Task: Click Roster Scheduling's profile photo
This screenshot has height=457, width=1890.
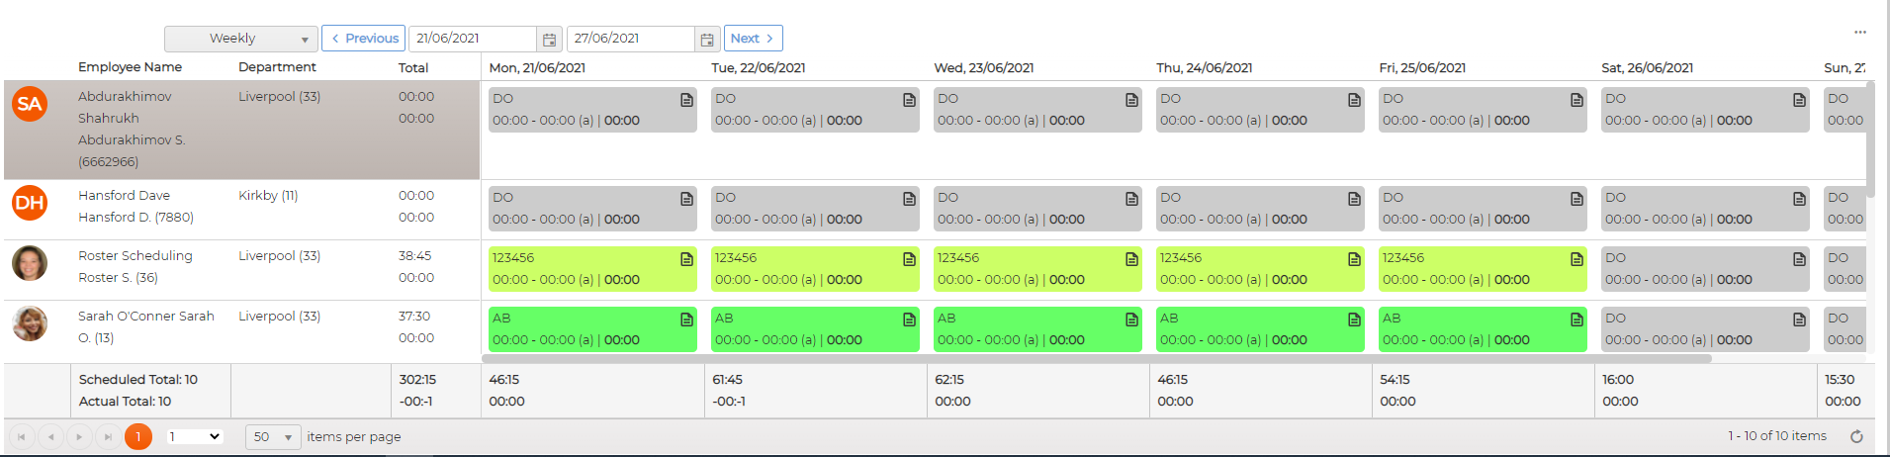Action: [30, 263]
